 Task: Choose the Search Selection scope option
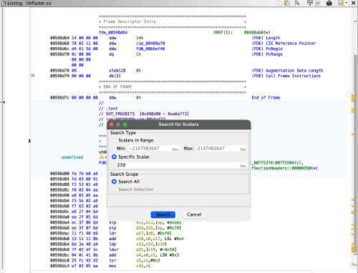tap(114, 189)
